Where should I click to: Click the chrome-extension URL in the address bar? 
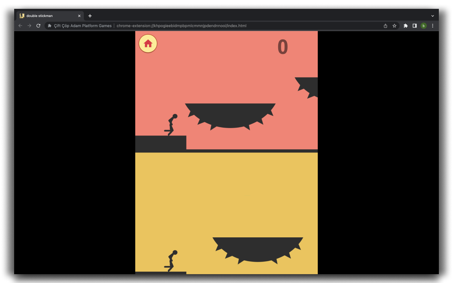(x=181, y=26)
